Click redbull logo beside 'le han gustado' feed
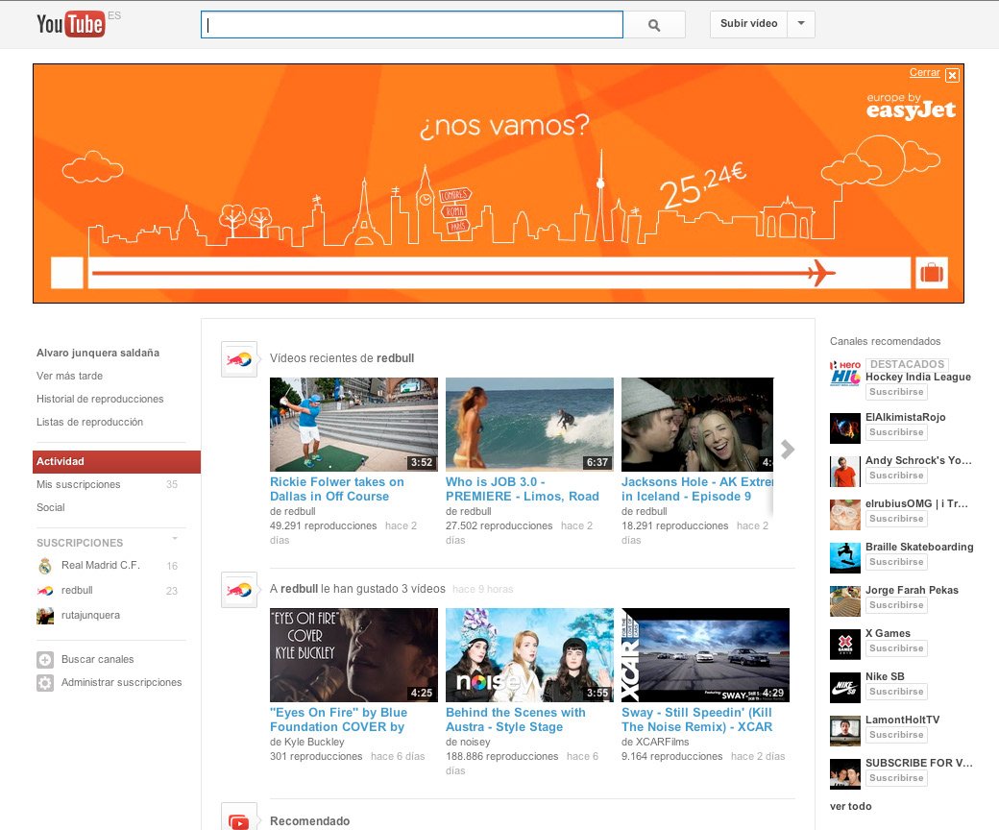This screenshot has width=999, height=830. pos(239,590)
